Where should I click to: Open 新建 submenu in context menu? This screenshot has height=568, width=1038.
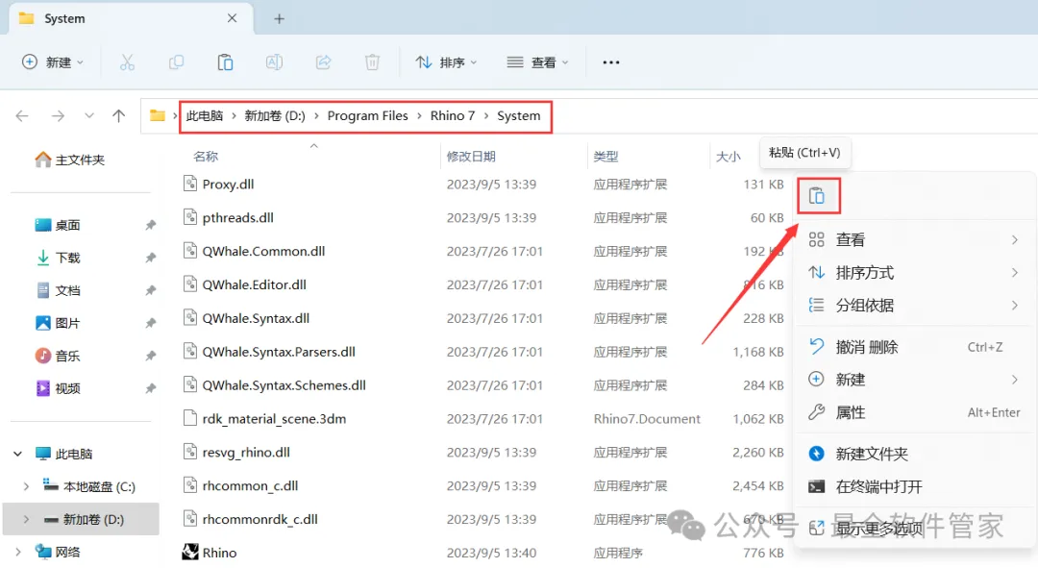[914, 380]
